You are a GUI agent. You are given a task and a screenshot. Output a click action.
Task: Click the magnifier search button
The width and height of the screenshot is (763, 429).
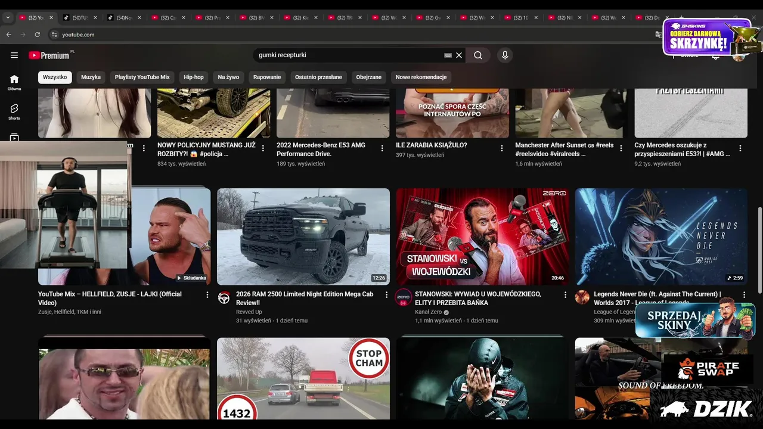[x=478, y=55]
